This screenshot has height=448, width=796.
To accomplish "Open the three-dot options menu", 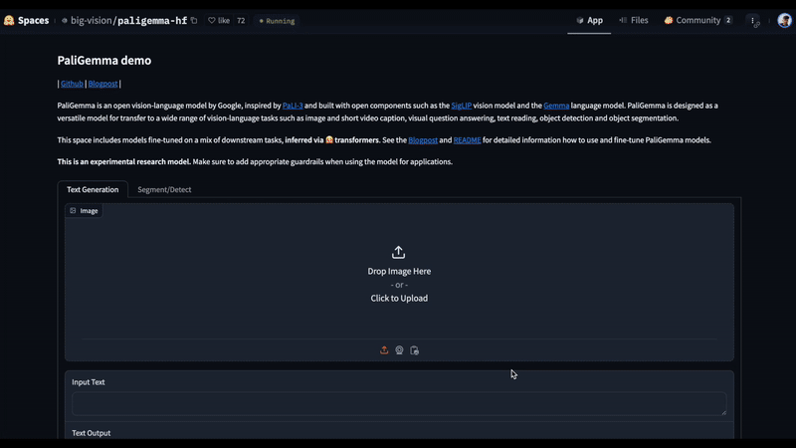I will click(753, 20).
